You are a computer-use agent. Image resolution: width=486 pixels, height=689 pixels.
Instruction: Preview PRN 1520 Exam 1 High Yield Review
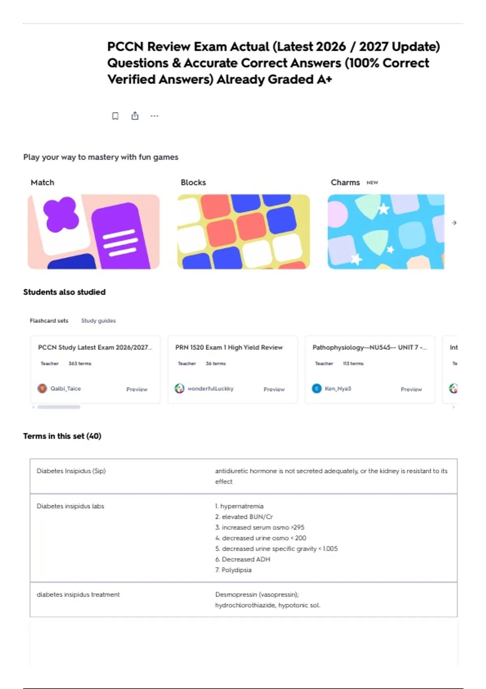click(274, 389)
